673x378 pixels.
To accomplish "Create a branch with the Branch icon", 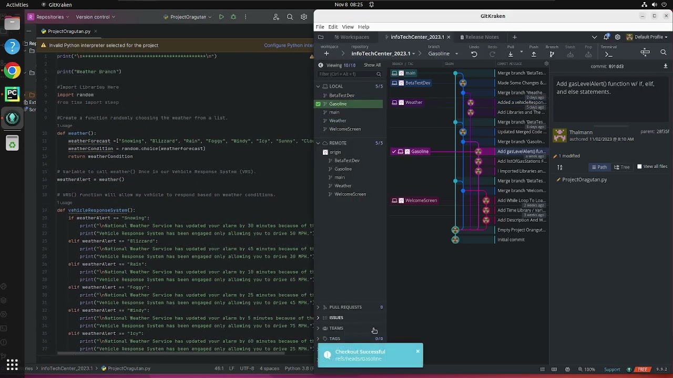I will pyautogui.click(x=552, y=54).
